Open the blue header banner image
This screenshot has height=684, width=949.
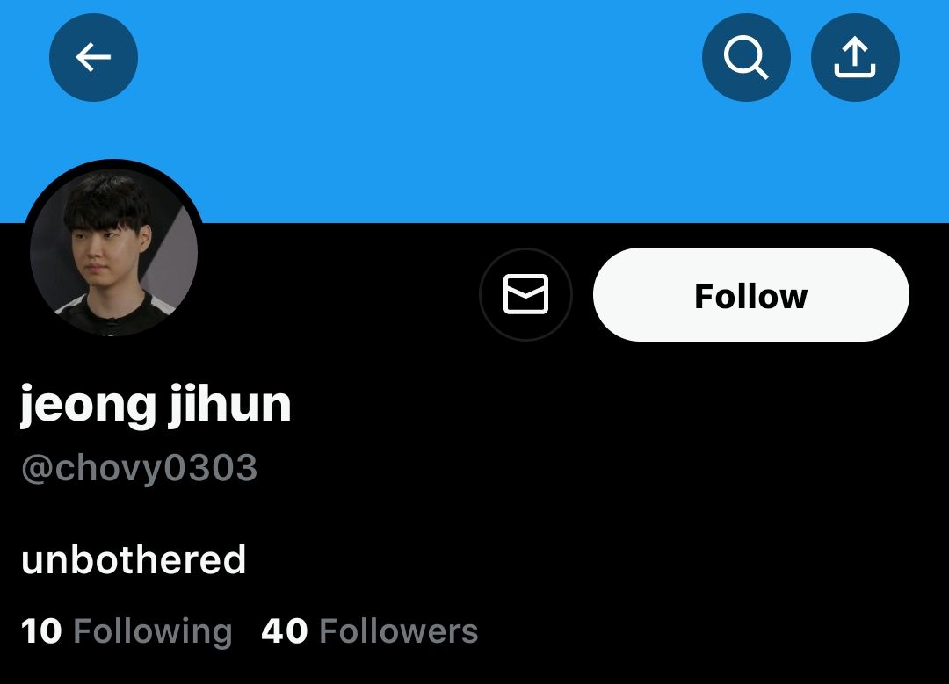[x=474, y=112]
